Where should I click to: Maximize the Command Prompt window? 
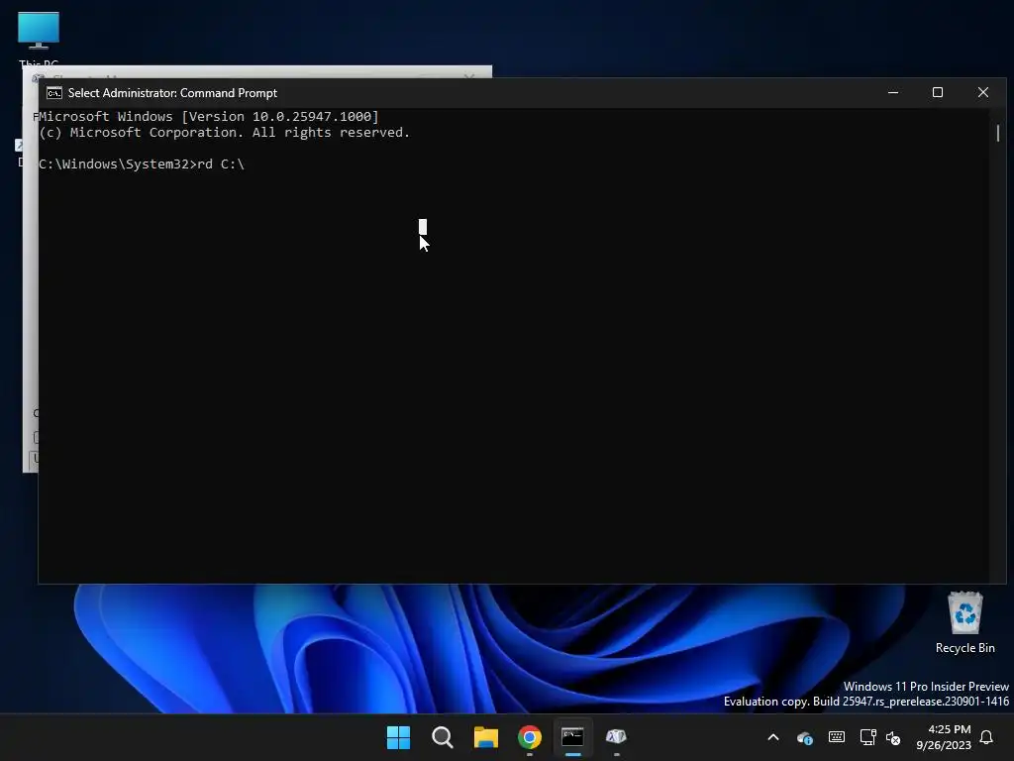[937, 92]
